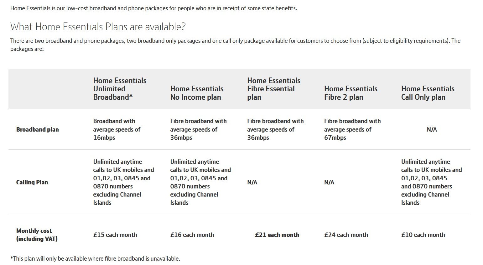Click the £15 each month price
This screenshot has height=265, width=483.
click(115, 235)
